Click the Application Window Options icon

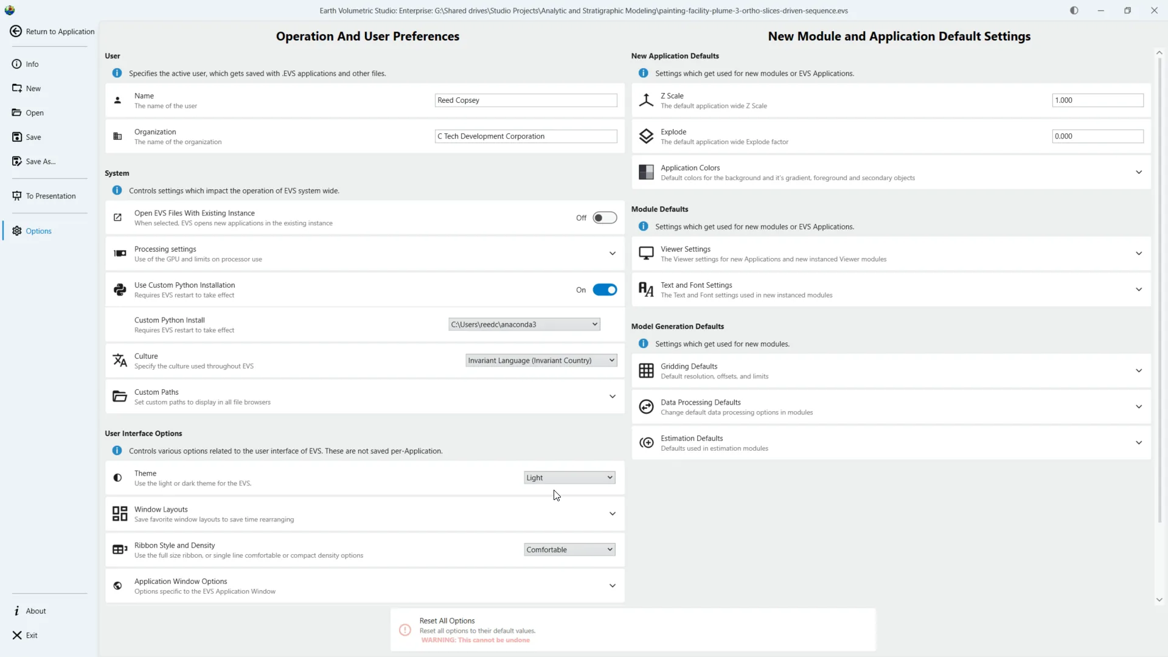[117, 586]
